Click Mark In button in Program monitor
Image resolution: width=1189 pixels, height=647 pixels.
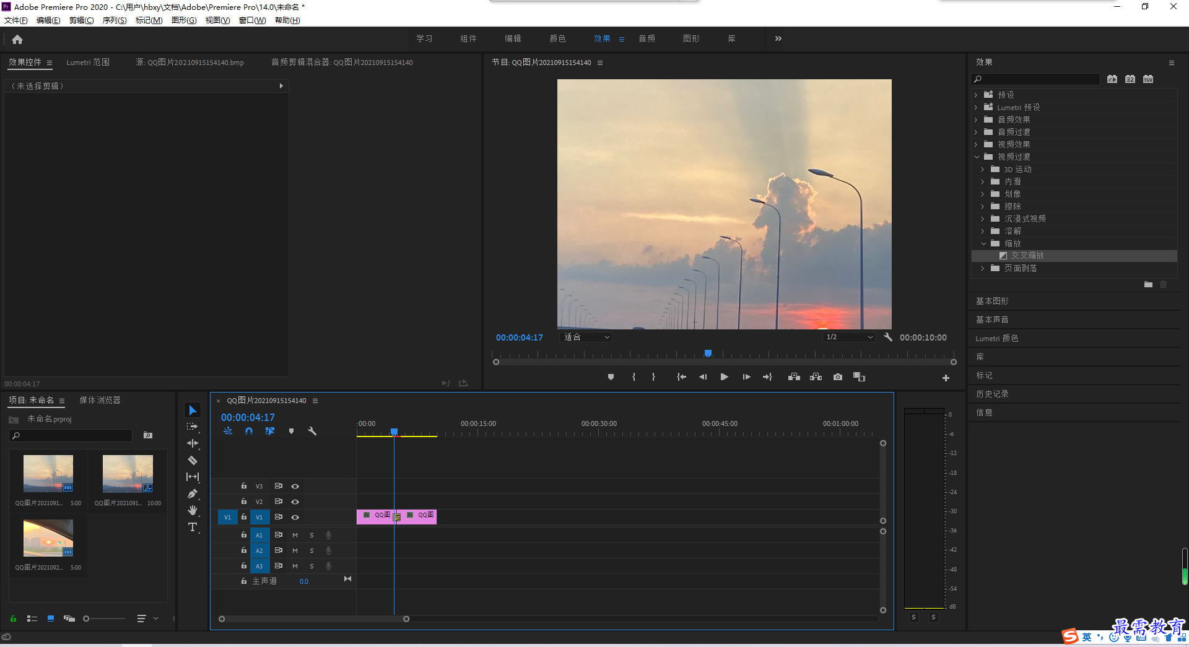pos(634,377)
